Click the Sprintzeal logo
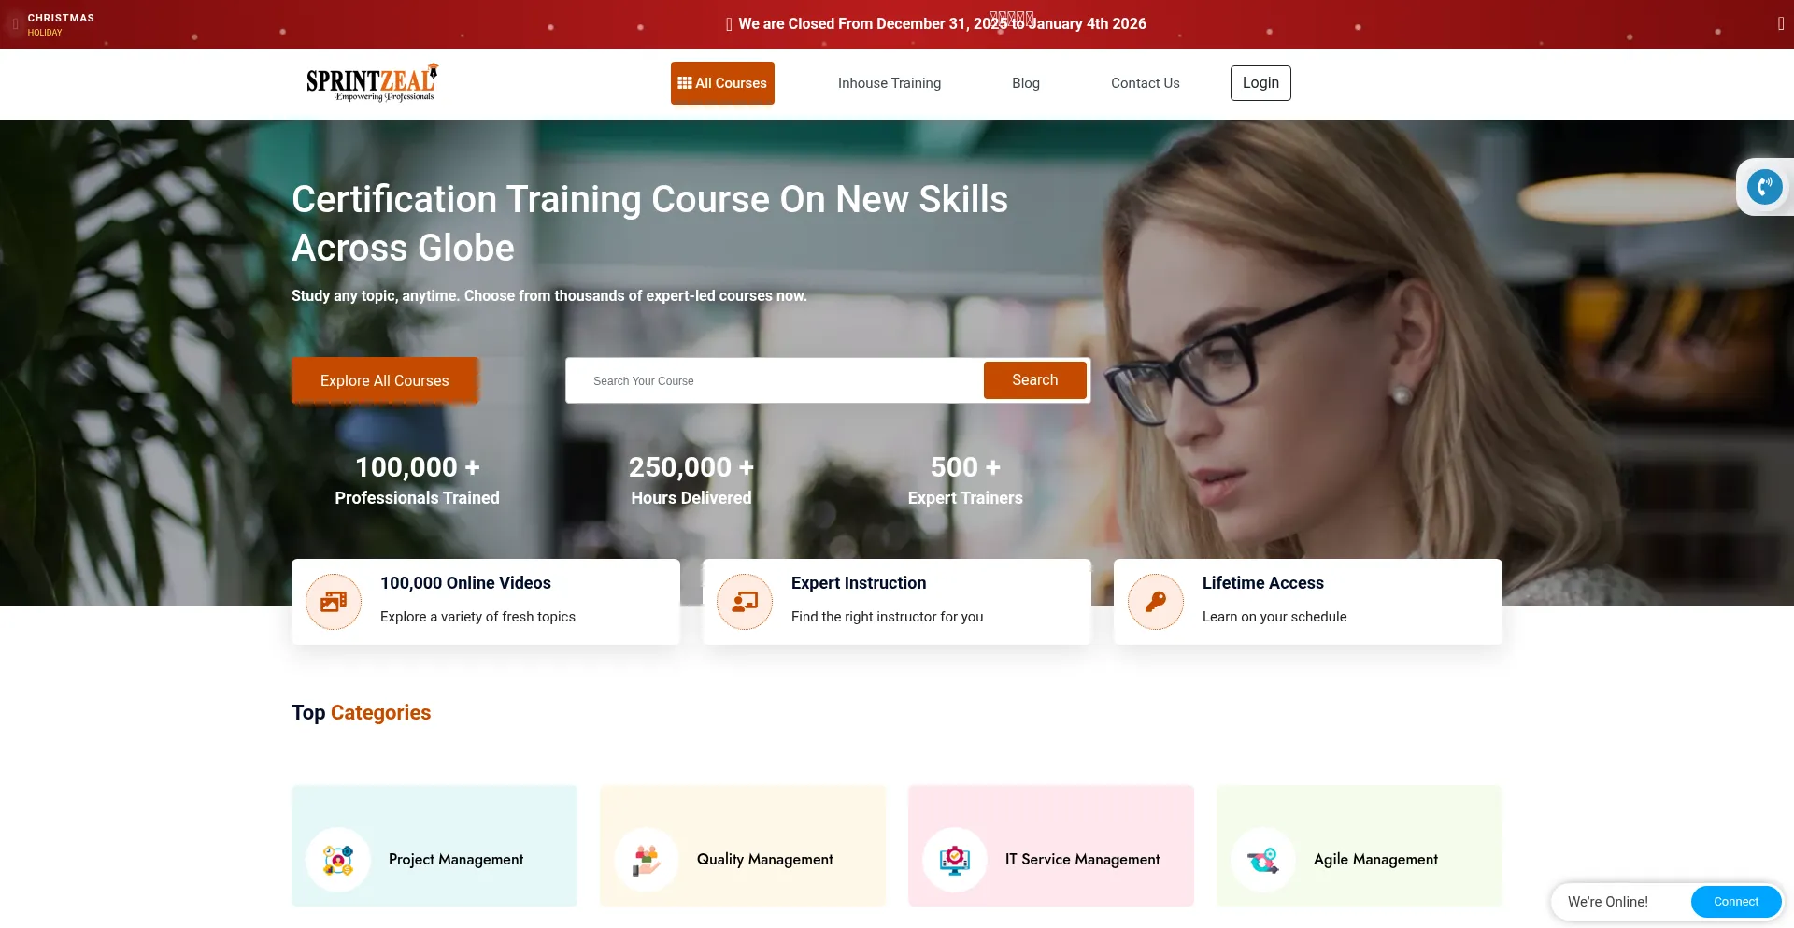 372,83
